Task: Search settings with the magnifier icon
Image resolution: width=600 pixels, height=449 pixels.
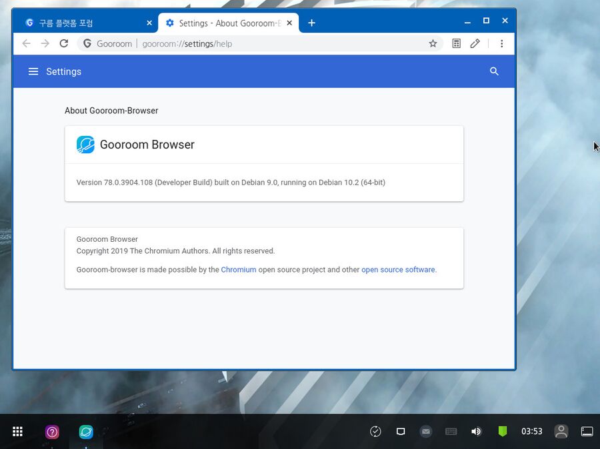Action: click(494, 71)
